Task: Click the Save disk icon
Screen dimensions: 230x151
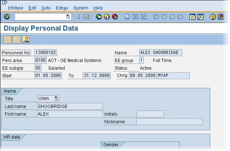Action: (x=86, y=17)
